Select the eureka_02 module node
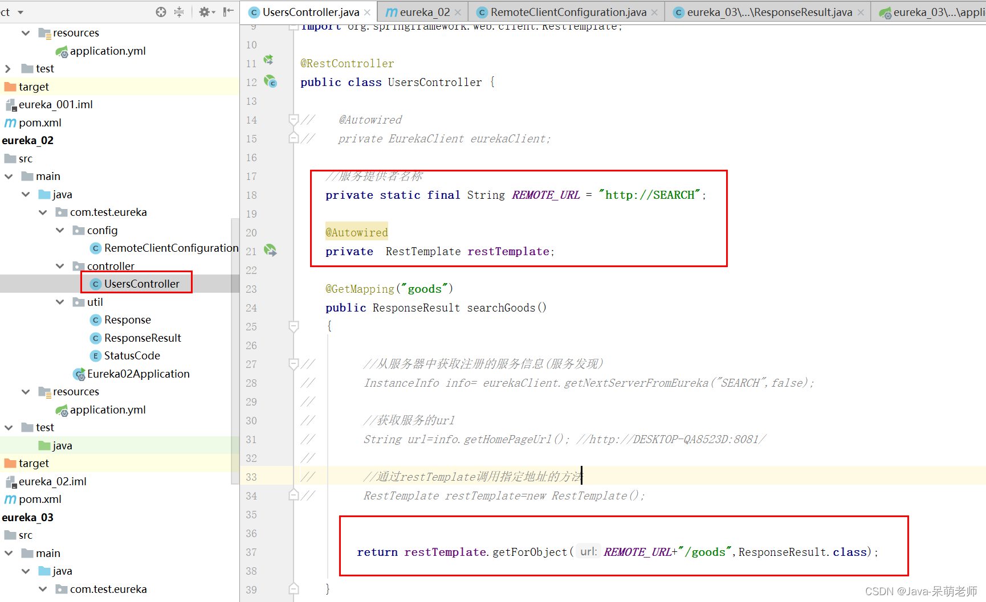This screenshot has height=602, width=986. tap(27, 140)
